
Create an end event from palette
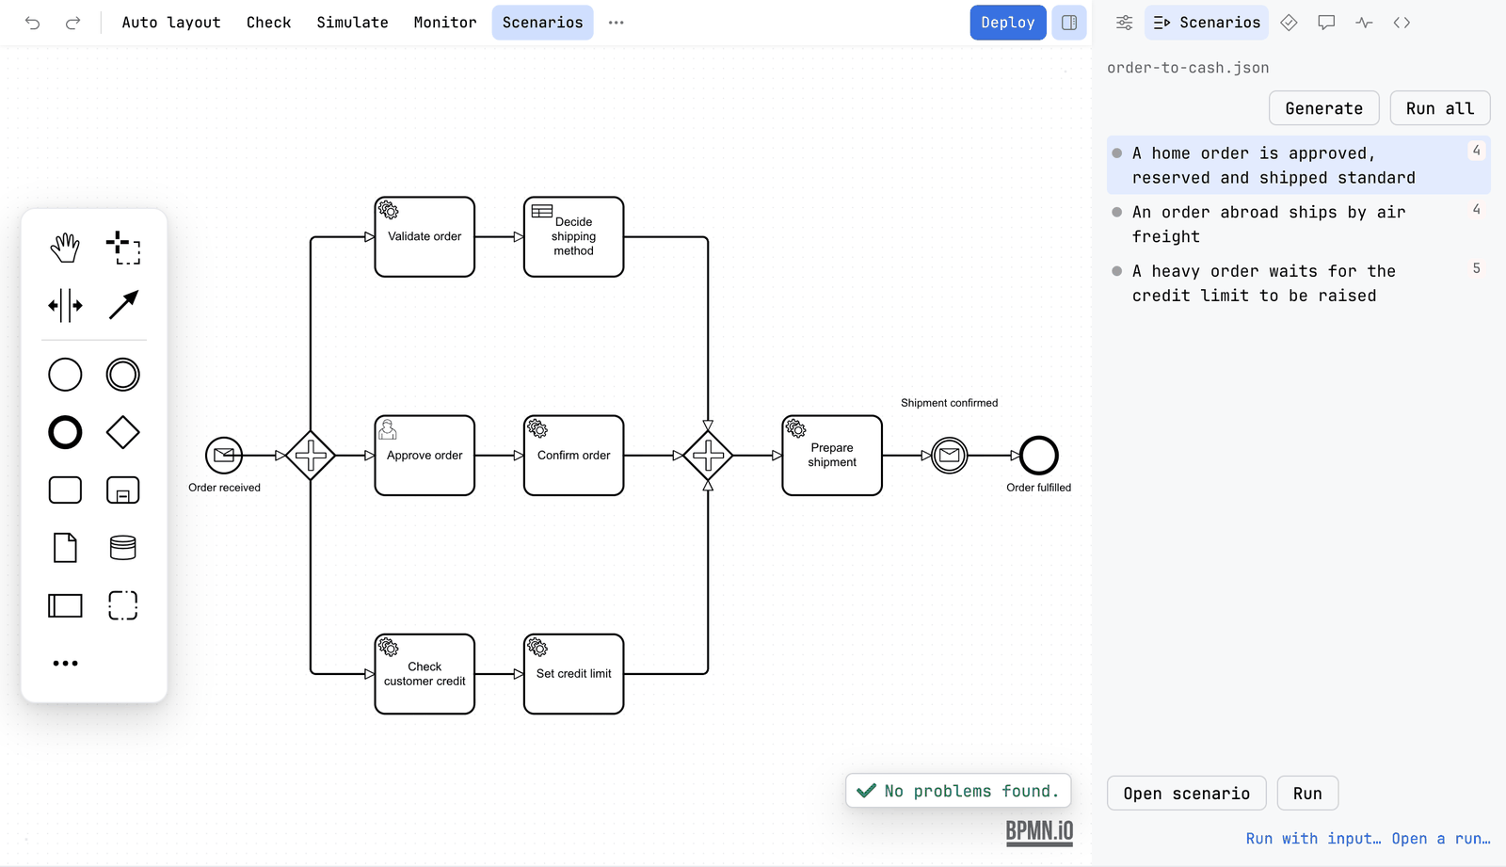pos(65,433)
